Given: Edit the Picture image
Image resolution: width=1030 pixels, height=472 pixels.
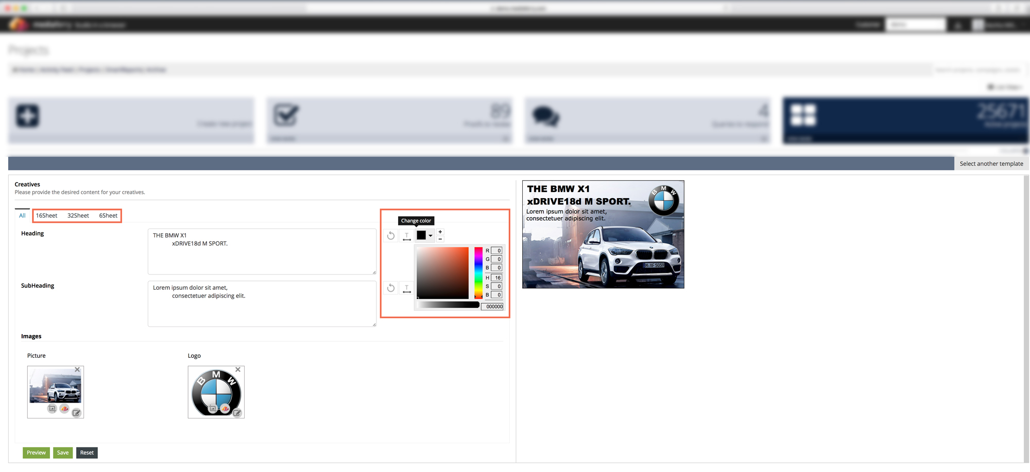Looking at the screenshot, I should [x=76, y=412].
